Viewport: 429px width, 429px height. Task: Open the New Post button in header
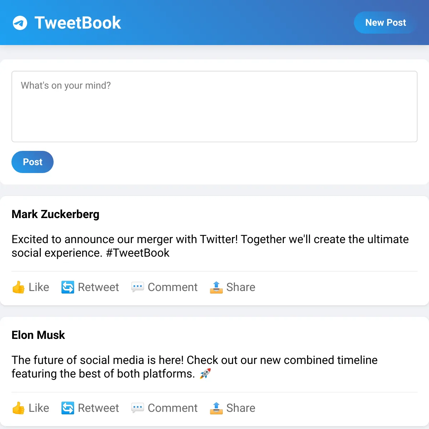[x=385, y=23]
